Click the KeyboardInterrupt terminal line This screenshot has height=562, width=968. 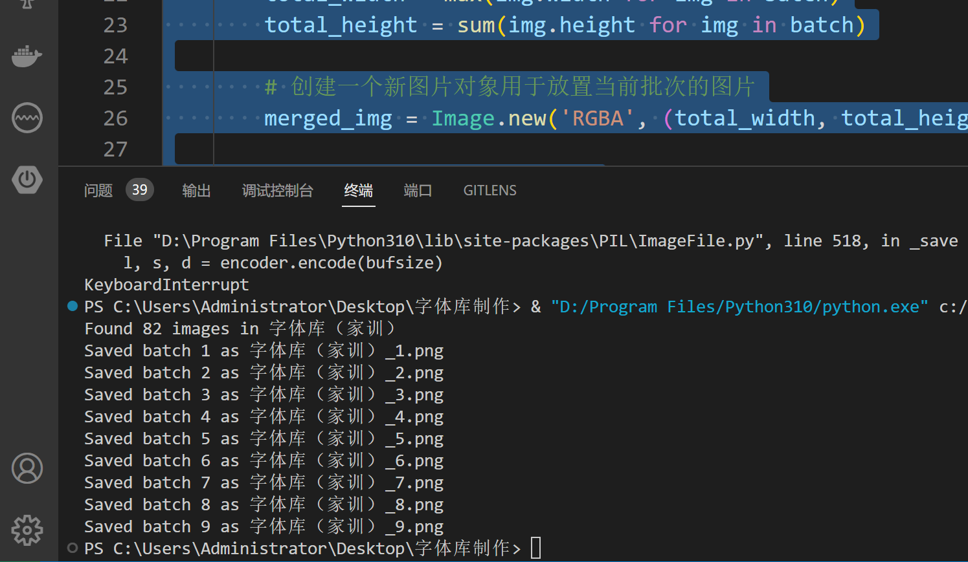point(166,285)
